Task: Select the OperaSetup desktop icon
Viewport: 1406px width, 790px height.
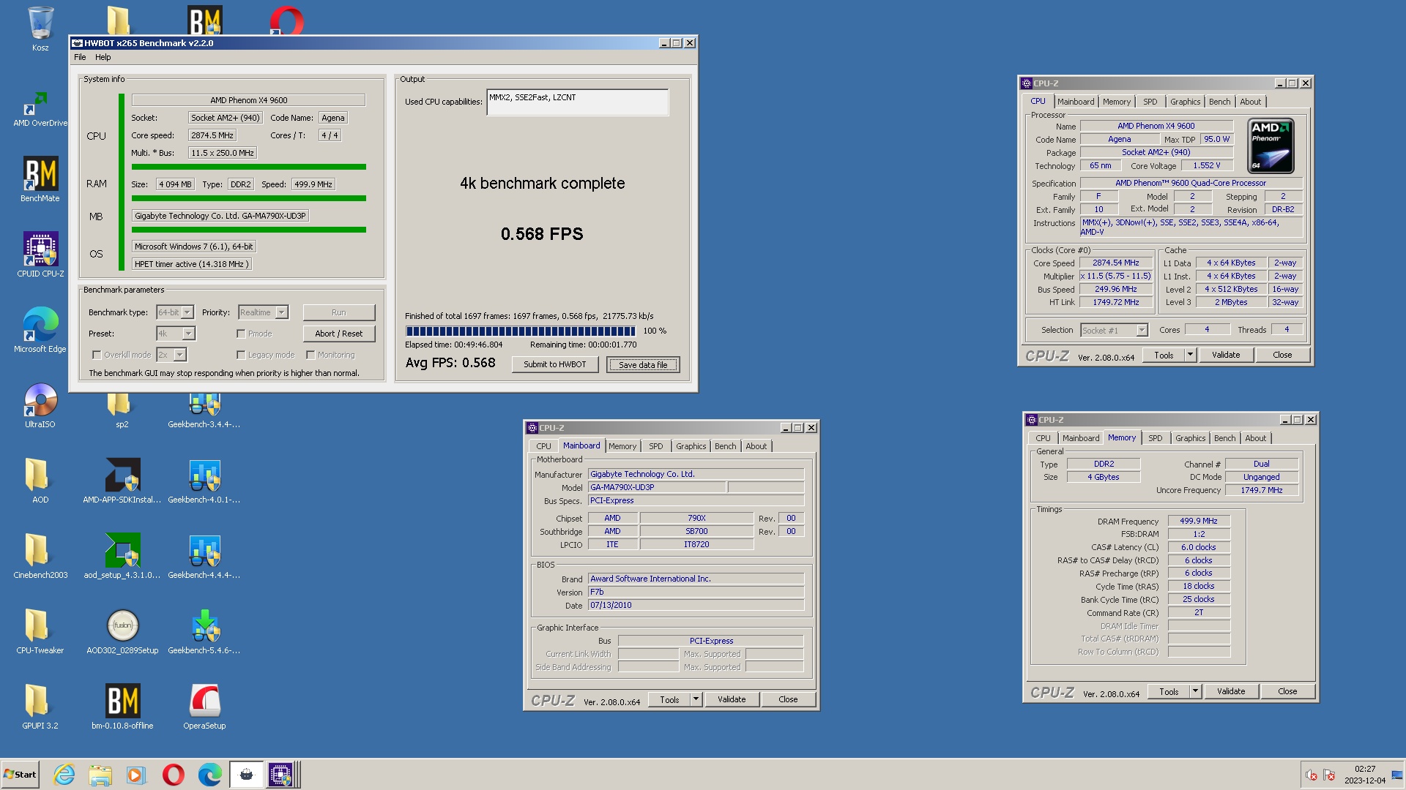Action: pos(204,707)
